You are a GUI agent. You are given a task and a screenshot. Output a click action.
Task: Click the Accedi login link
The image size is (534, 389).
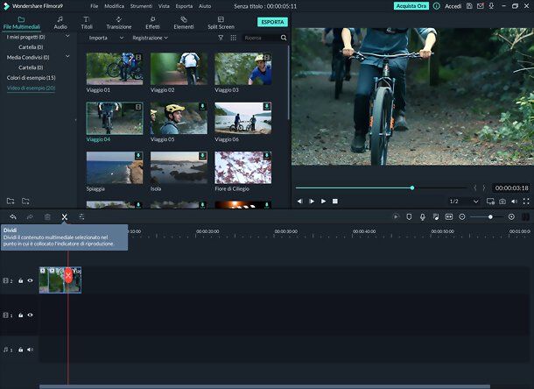[x=453, y=6]
